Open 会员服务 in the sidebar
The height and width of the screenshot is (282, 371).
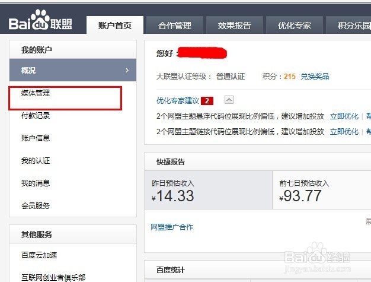(x=36, y=205)
